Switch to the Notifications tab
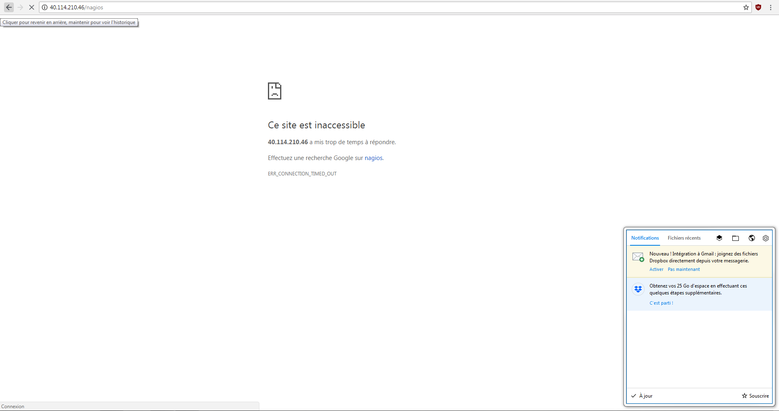The image size is (779, 411). 645,238
